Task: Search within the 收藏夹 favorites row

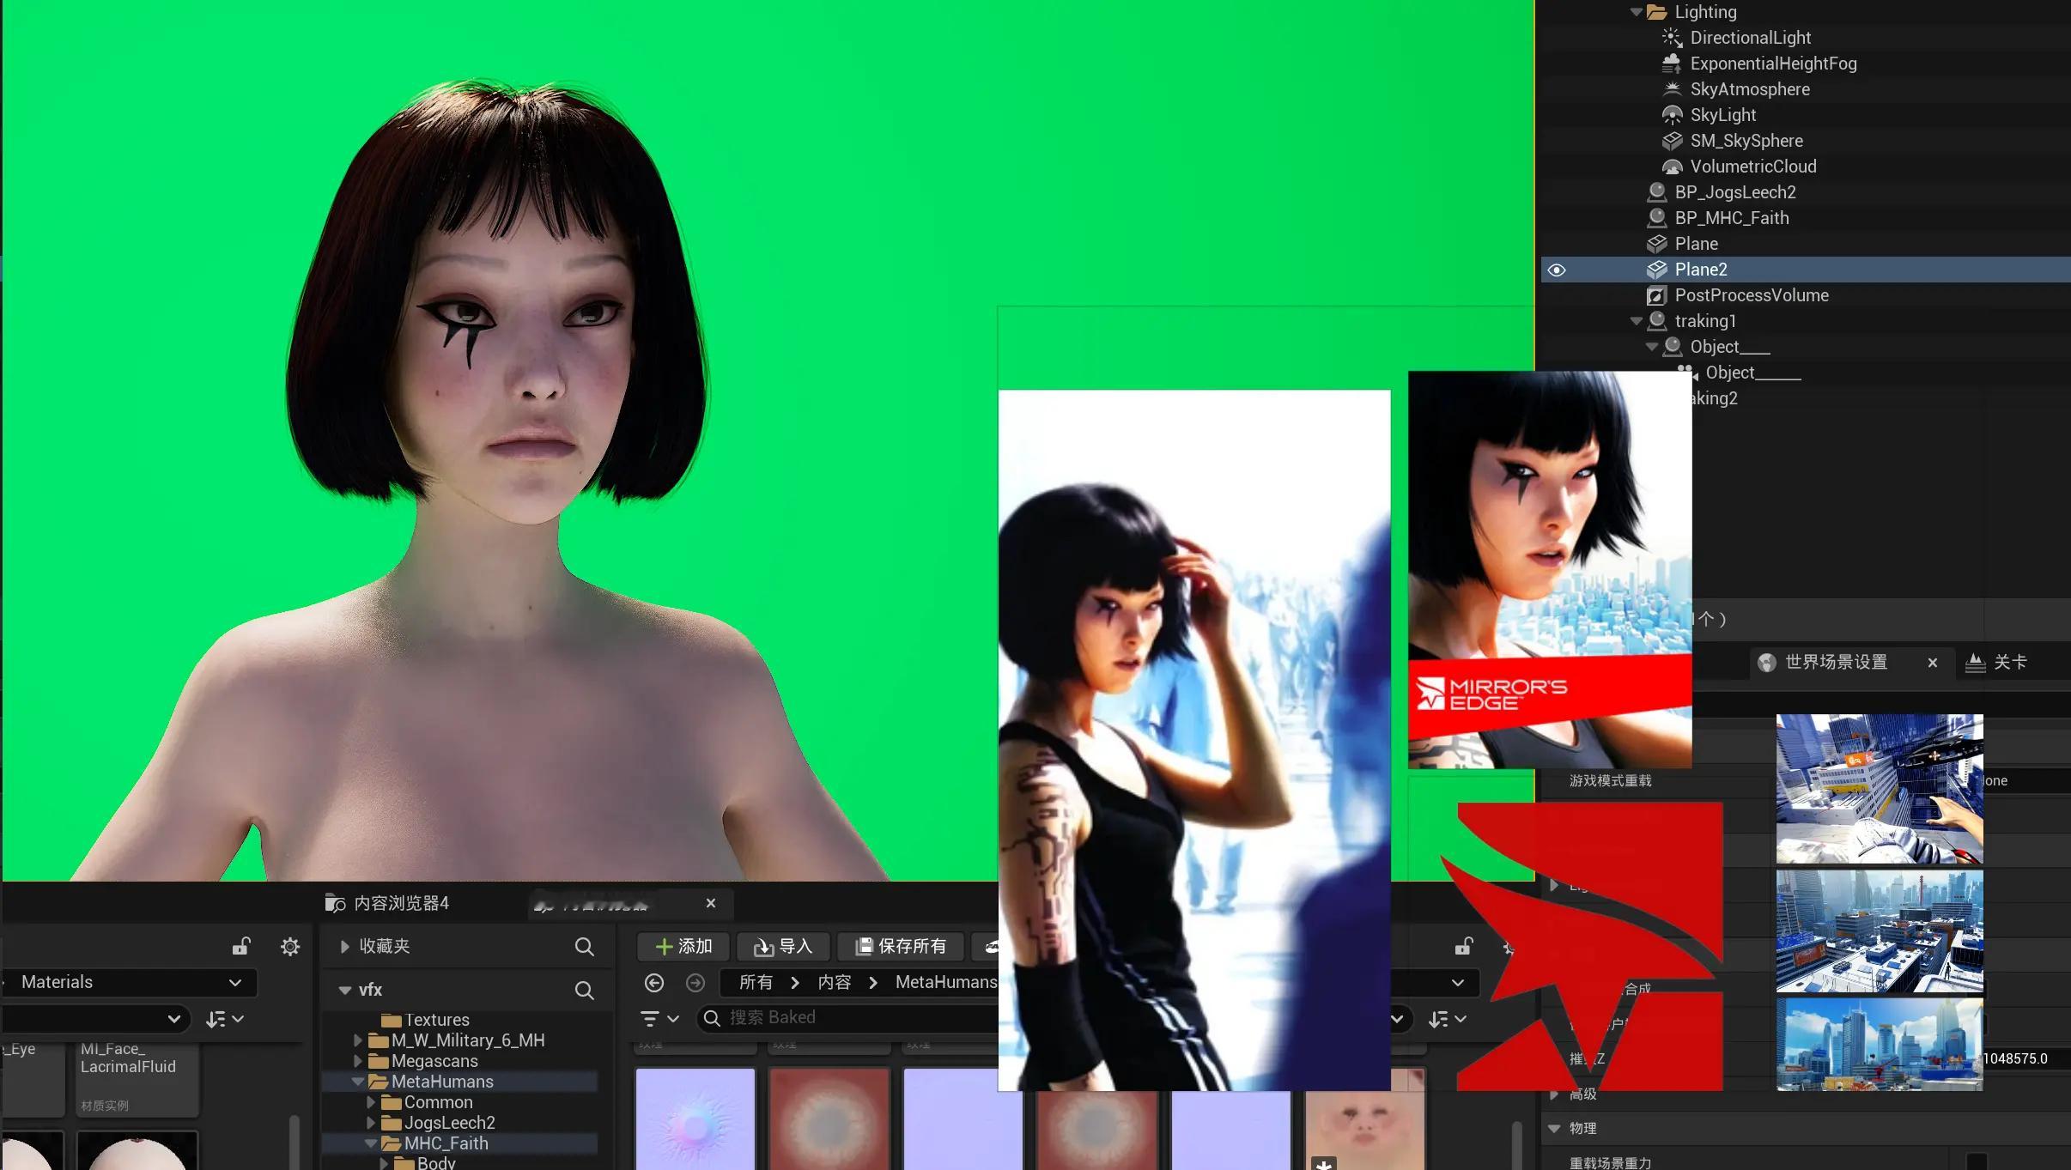Action: (x=584, y=946)
